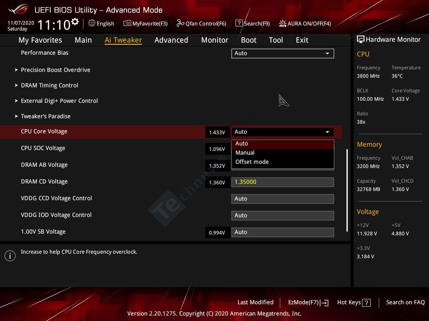Image resolution: width=429 pixels, height=321 pixels.
Task: Click the 11:10 clock time
Action: point(54,25)
